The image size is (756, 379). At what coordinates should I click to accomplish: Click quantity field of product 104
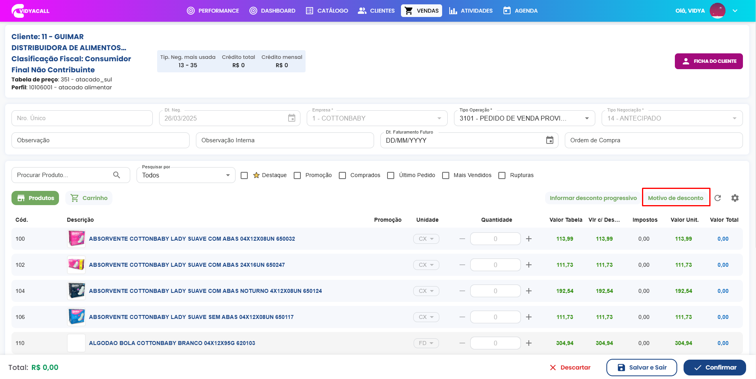click(496, 291)
